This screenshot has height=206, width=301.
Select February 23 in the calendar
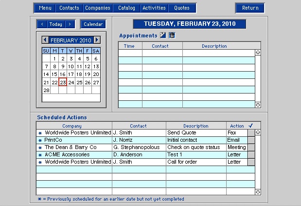coord(63,82)
